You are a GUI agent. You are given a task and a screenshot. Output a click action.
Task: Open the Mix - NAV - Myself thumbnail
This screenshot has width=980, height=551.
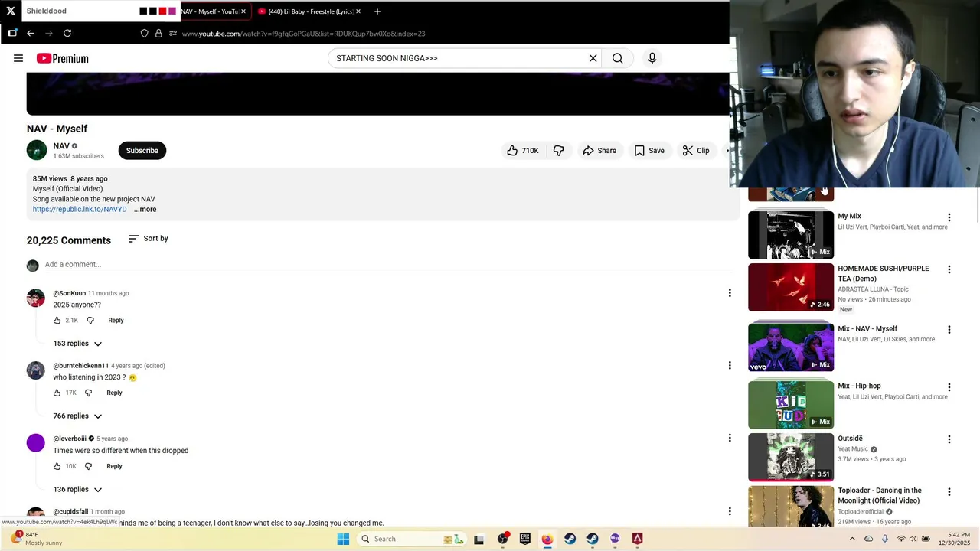pyautogui.click(x=791, y=347)
